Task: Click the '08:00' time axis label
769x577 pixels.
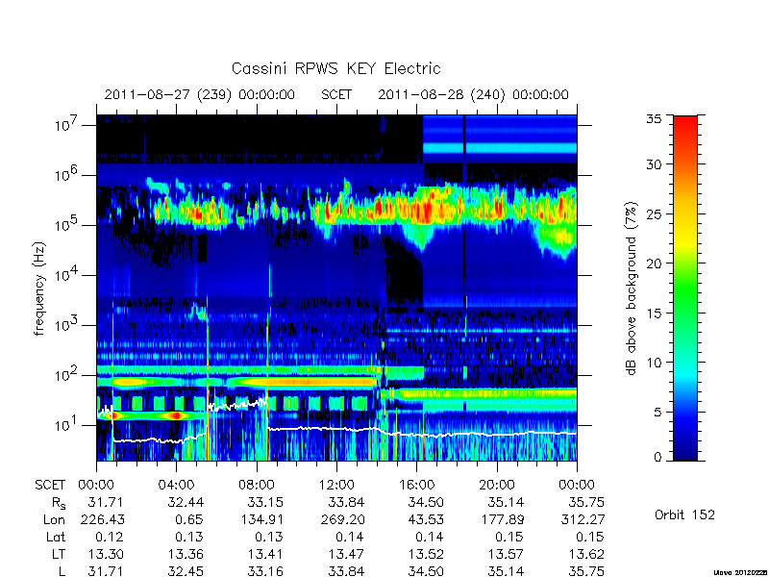Action: (256, 485)
